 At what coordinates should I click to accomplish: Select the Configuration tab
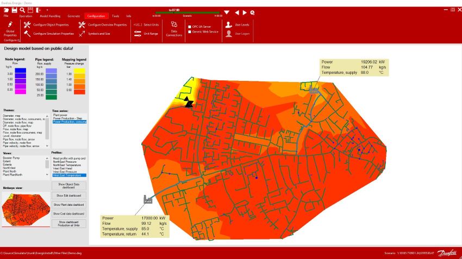point(96,16)
